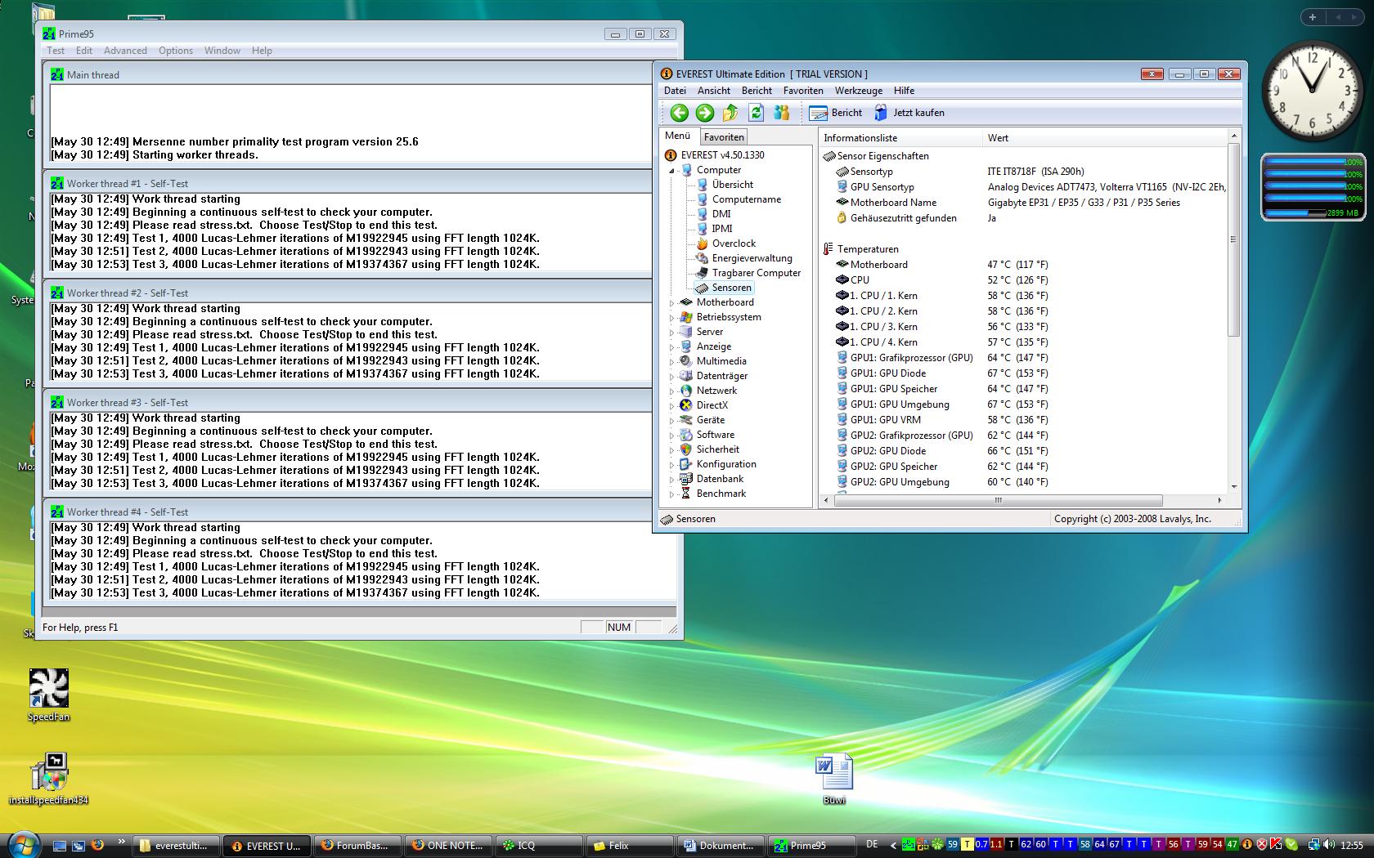Click the EVEREST list vertical scrollbar
1374x858 pixels.
1234,239
